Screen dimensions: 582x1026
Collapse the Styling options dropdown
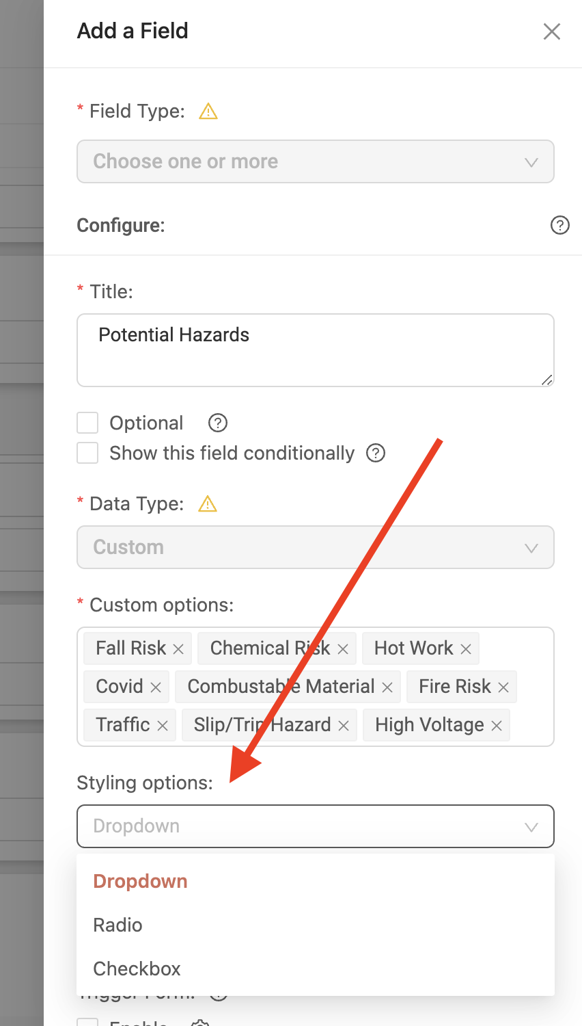[316, 826]
